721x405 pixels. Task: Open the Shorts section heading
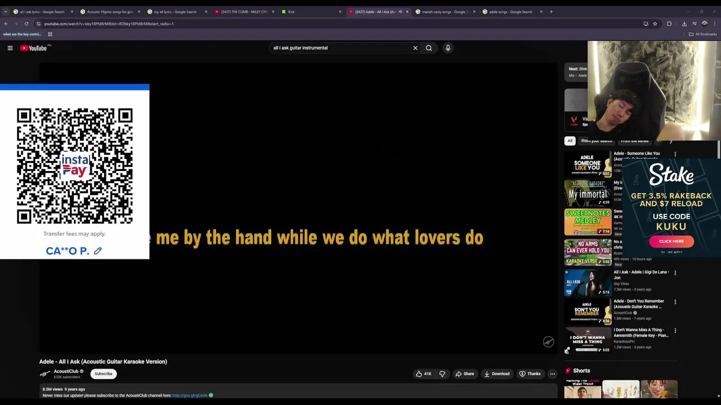click(581, 371)
